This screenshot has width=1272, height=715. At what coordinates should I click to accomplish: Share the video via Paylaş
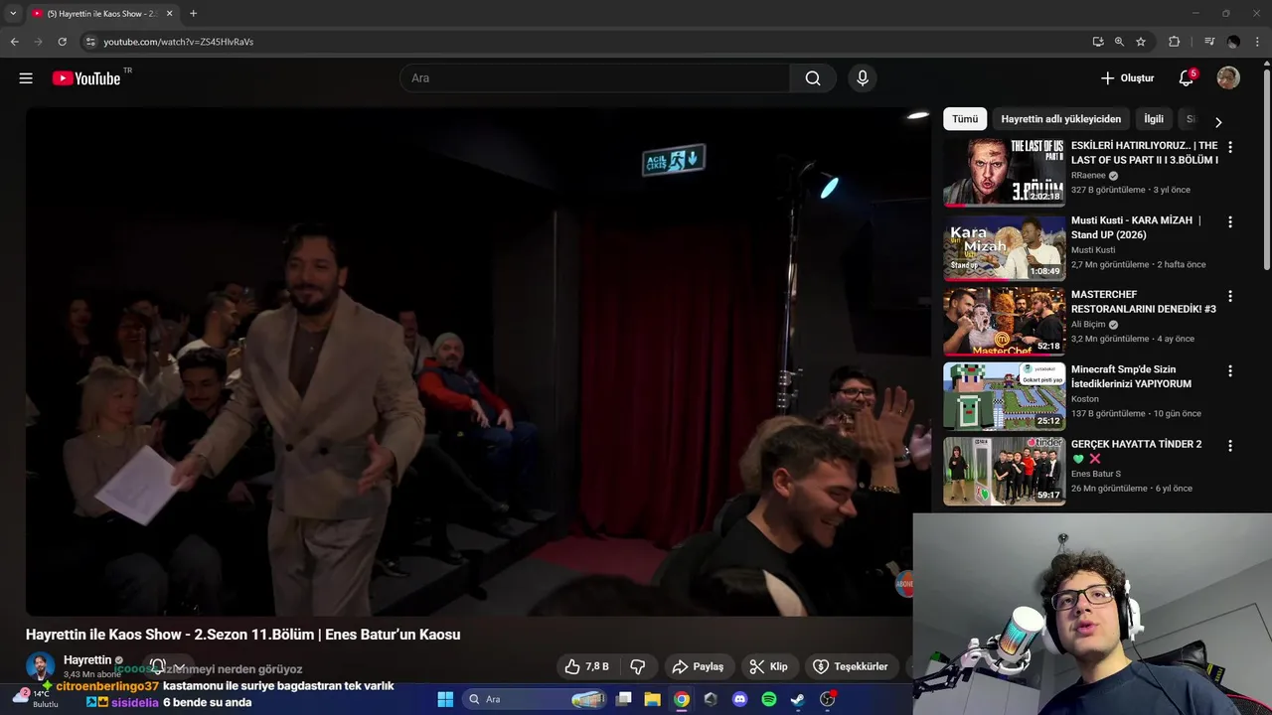(698, 666)
